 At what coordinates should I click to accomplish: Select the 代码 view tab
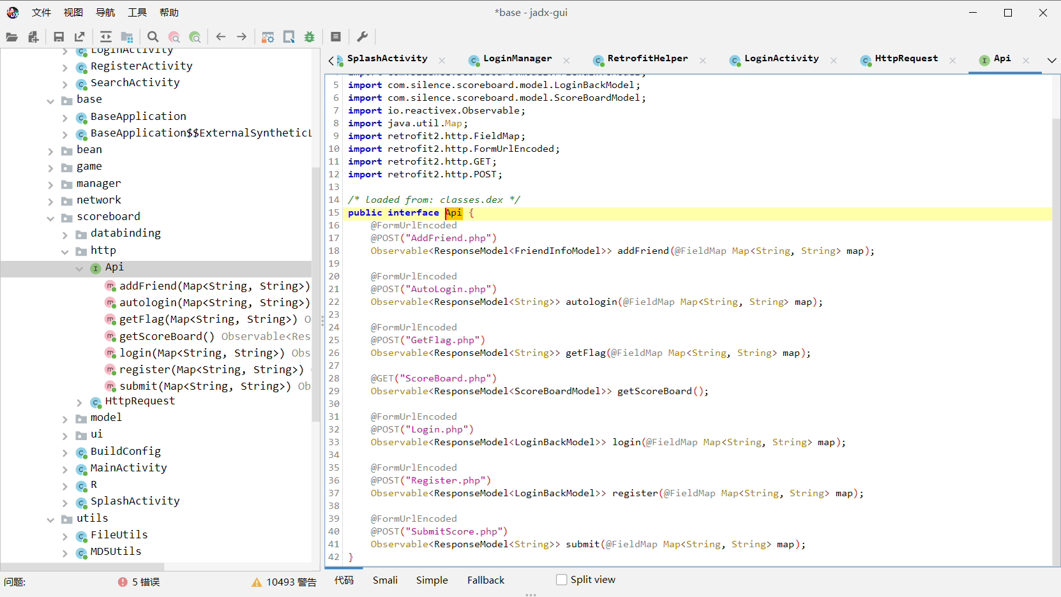(x=344, y=580)
